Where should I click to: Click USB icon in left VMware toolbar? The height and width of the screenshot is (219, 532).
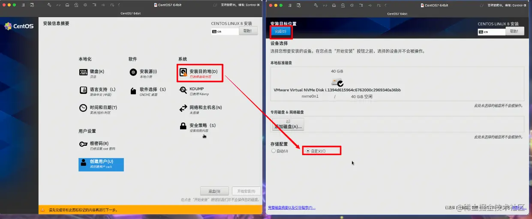pos(103,5)
